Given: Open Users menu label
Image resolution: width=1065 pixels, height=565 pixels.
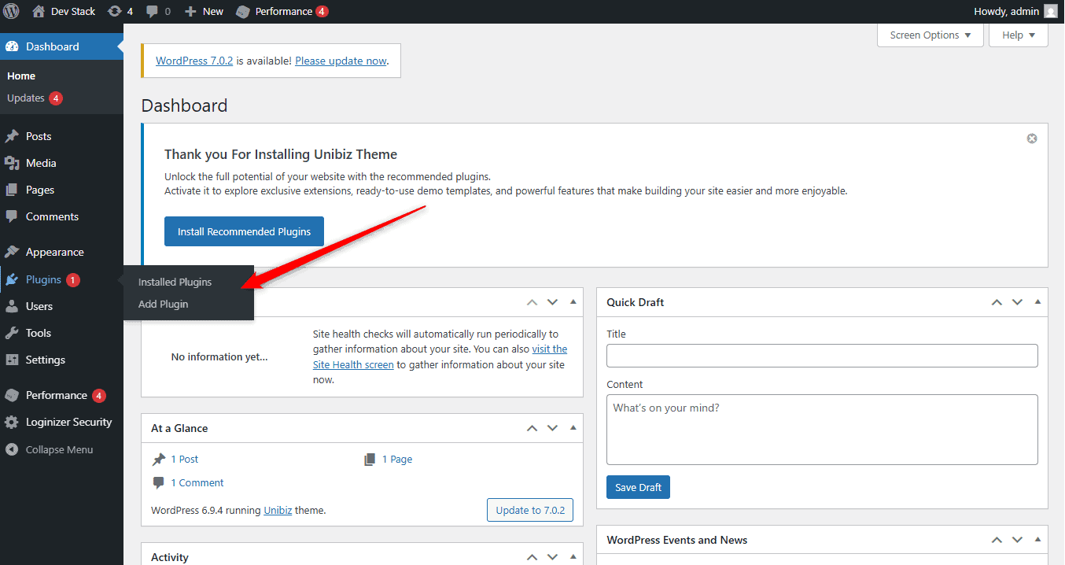Looking at the screenshot, I should click(39, 306).
